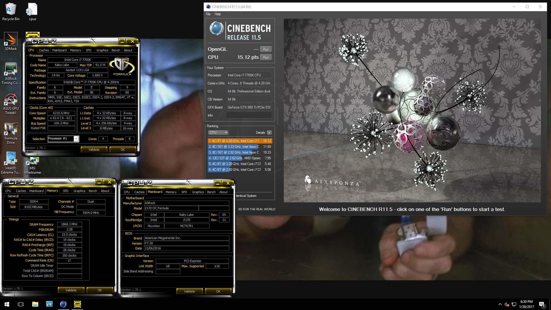Image resolution: width=551 pixels, height=310 pixels.
Task: Minimize the CPU-Z Mainboard window
Action: click(x=218, y=183)
